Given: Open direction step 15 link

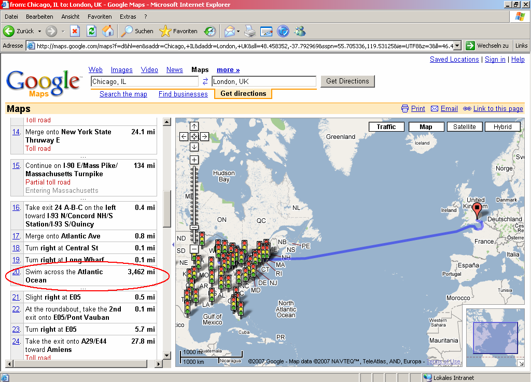Looking at the screenshot, I should (16, 165).
